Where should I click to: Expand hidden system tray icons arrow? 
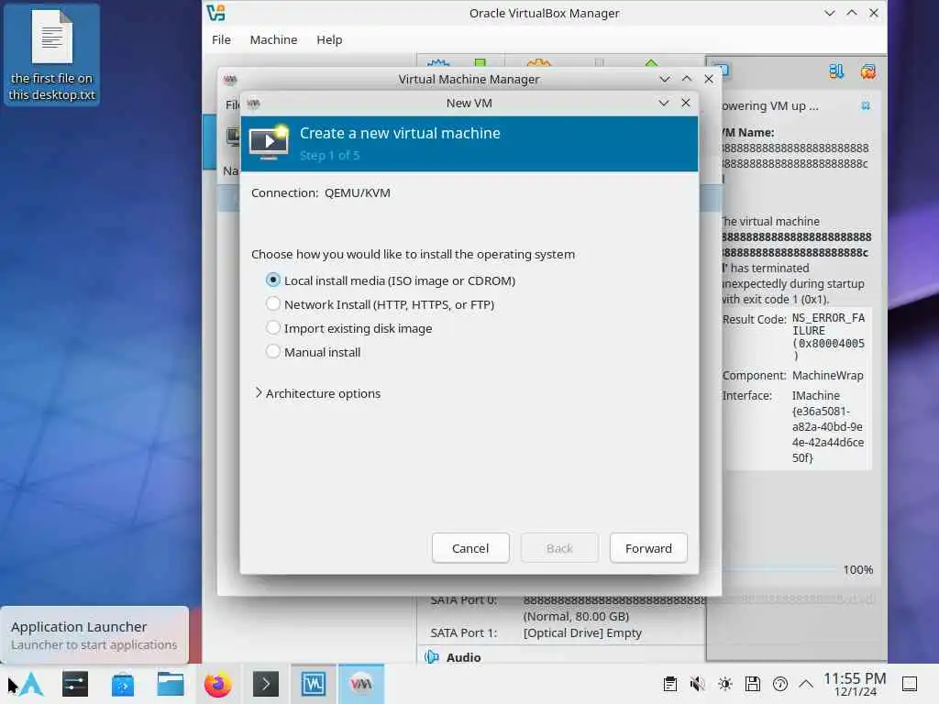click(x=806, y=684)
